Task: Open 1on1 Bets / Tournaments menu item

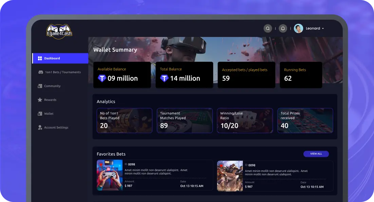Action: click(x=60, y=72)
